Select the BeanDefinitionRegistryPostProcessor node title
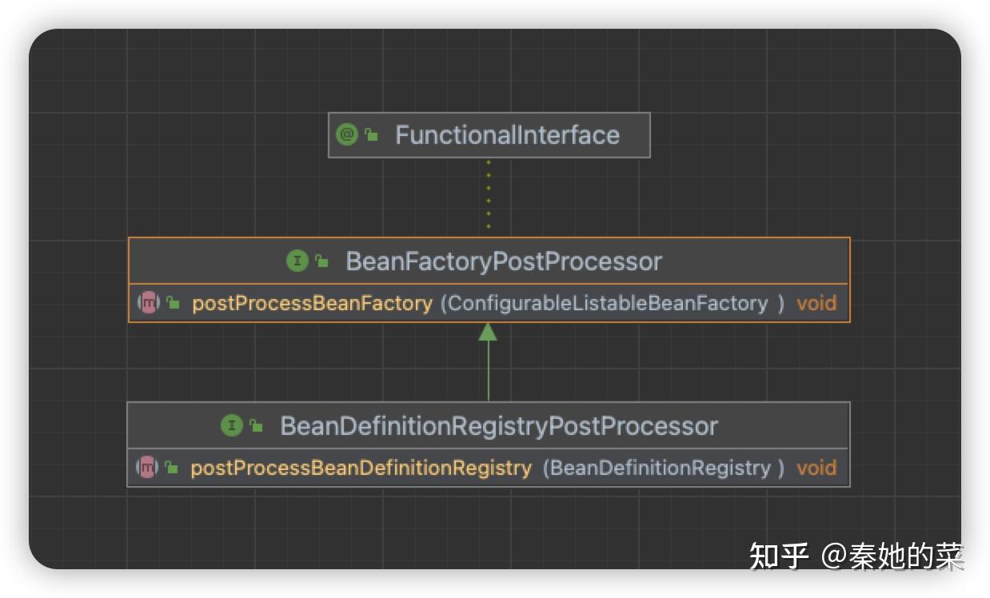Image resolution: width=990 pixels, height=598 pixels. [x=500, y=425]
